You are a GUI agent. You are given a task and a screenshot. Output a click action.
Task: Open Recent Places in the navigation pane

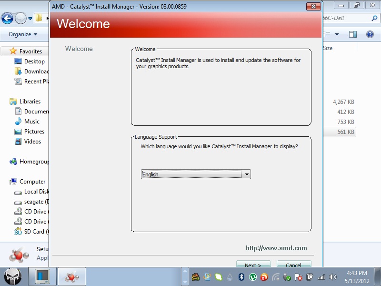tap(37, 81)
